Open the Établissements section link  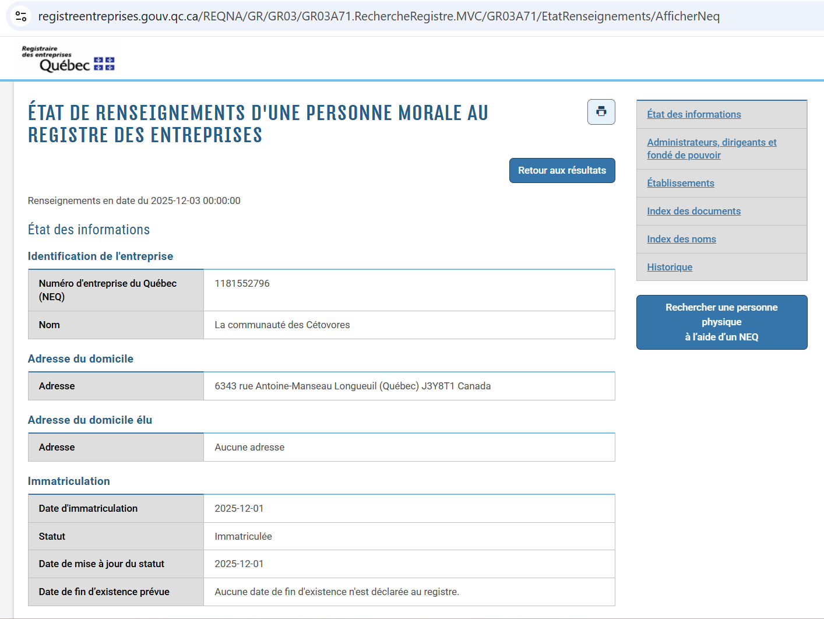[x=680, y=183]
